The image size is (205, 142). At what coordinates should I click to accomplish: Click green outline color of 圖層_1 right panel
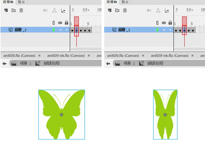point(157,30)
